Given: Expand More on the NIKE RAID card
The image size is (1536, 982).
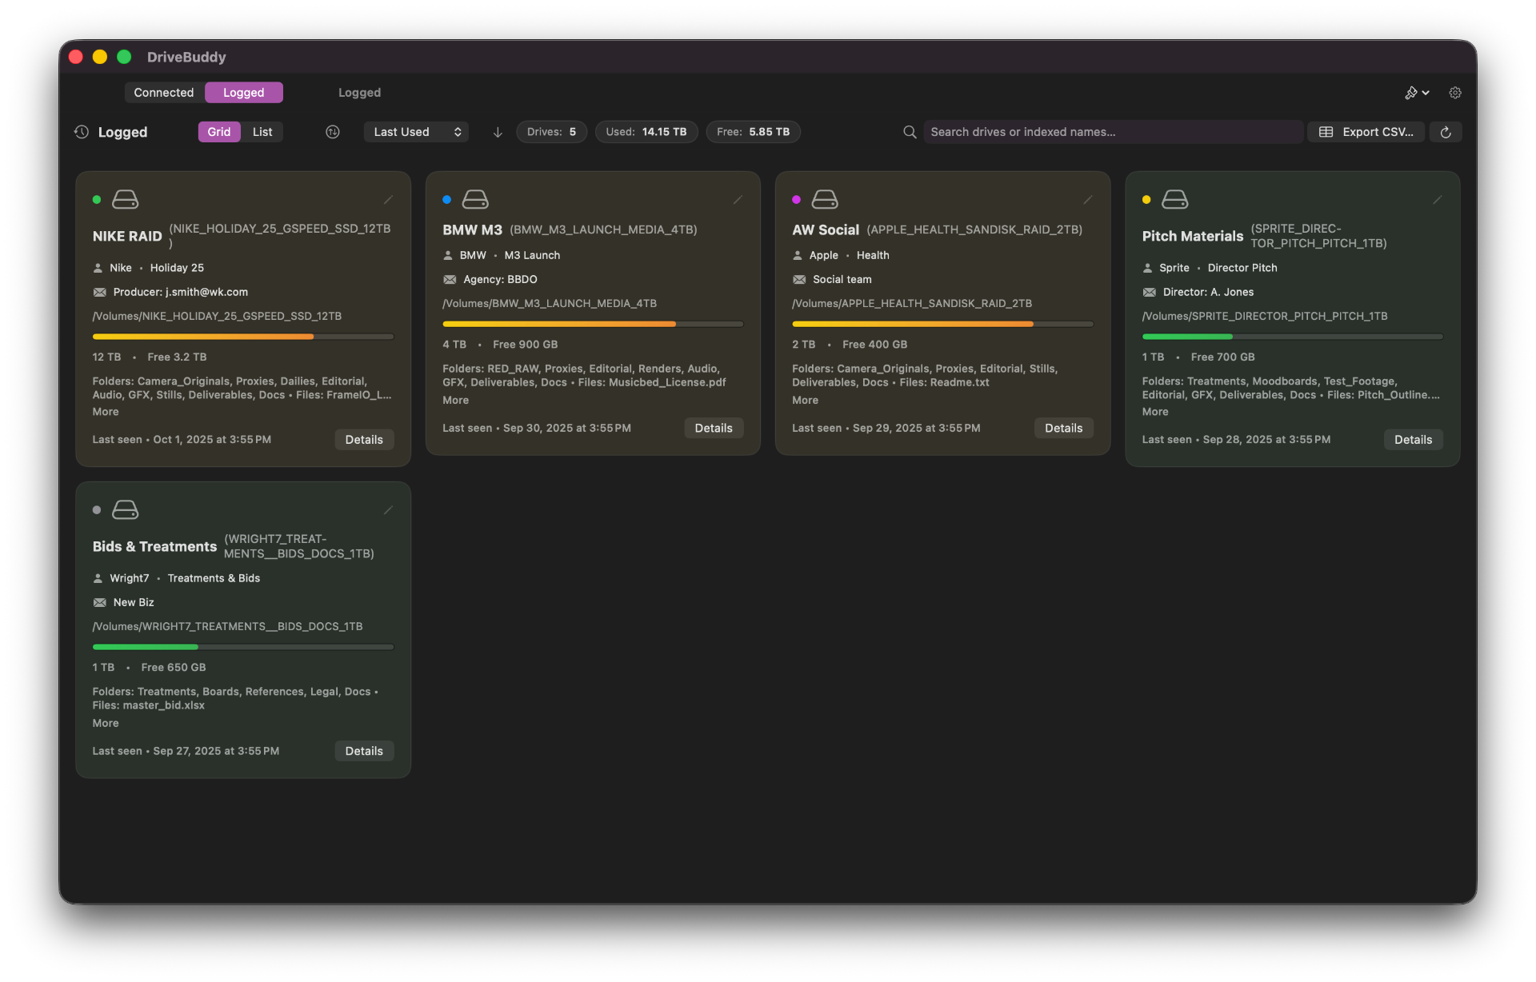Looking at the screenshot, I should (105, 412).
